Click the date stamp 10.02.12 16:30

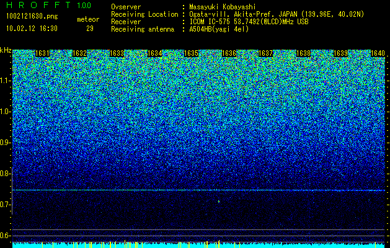coord(32,29)
